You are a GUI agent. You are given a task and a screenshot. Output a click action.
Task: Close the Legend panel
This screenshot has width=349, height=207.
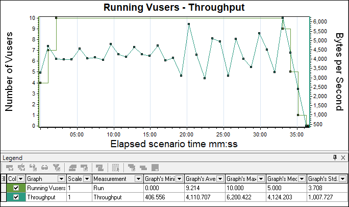click(x=343, y=158)
